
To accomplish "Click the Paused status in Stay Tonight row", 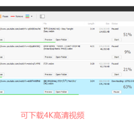I will click(x=115, y=29).
